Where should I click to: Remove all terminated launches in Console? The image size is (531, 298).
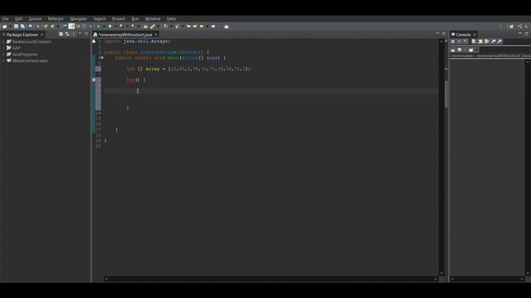pyautogui.click(x=465, y=41)
